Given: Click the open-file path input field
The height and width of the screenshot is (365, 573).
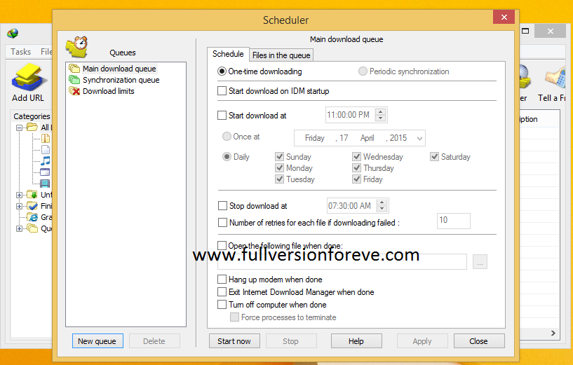Looking at the screenshot, I should (x=342, y=262).
